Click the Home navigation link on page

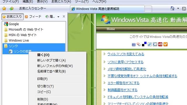point(111,29)
